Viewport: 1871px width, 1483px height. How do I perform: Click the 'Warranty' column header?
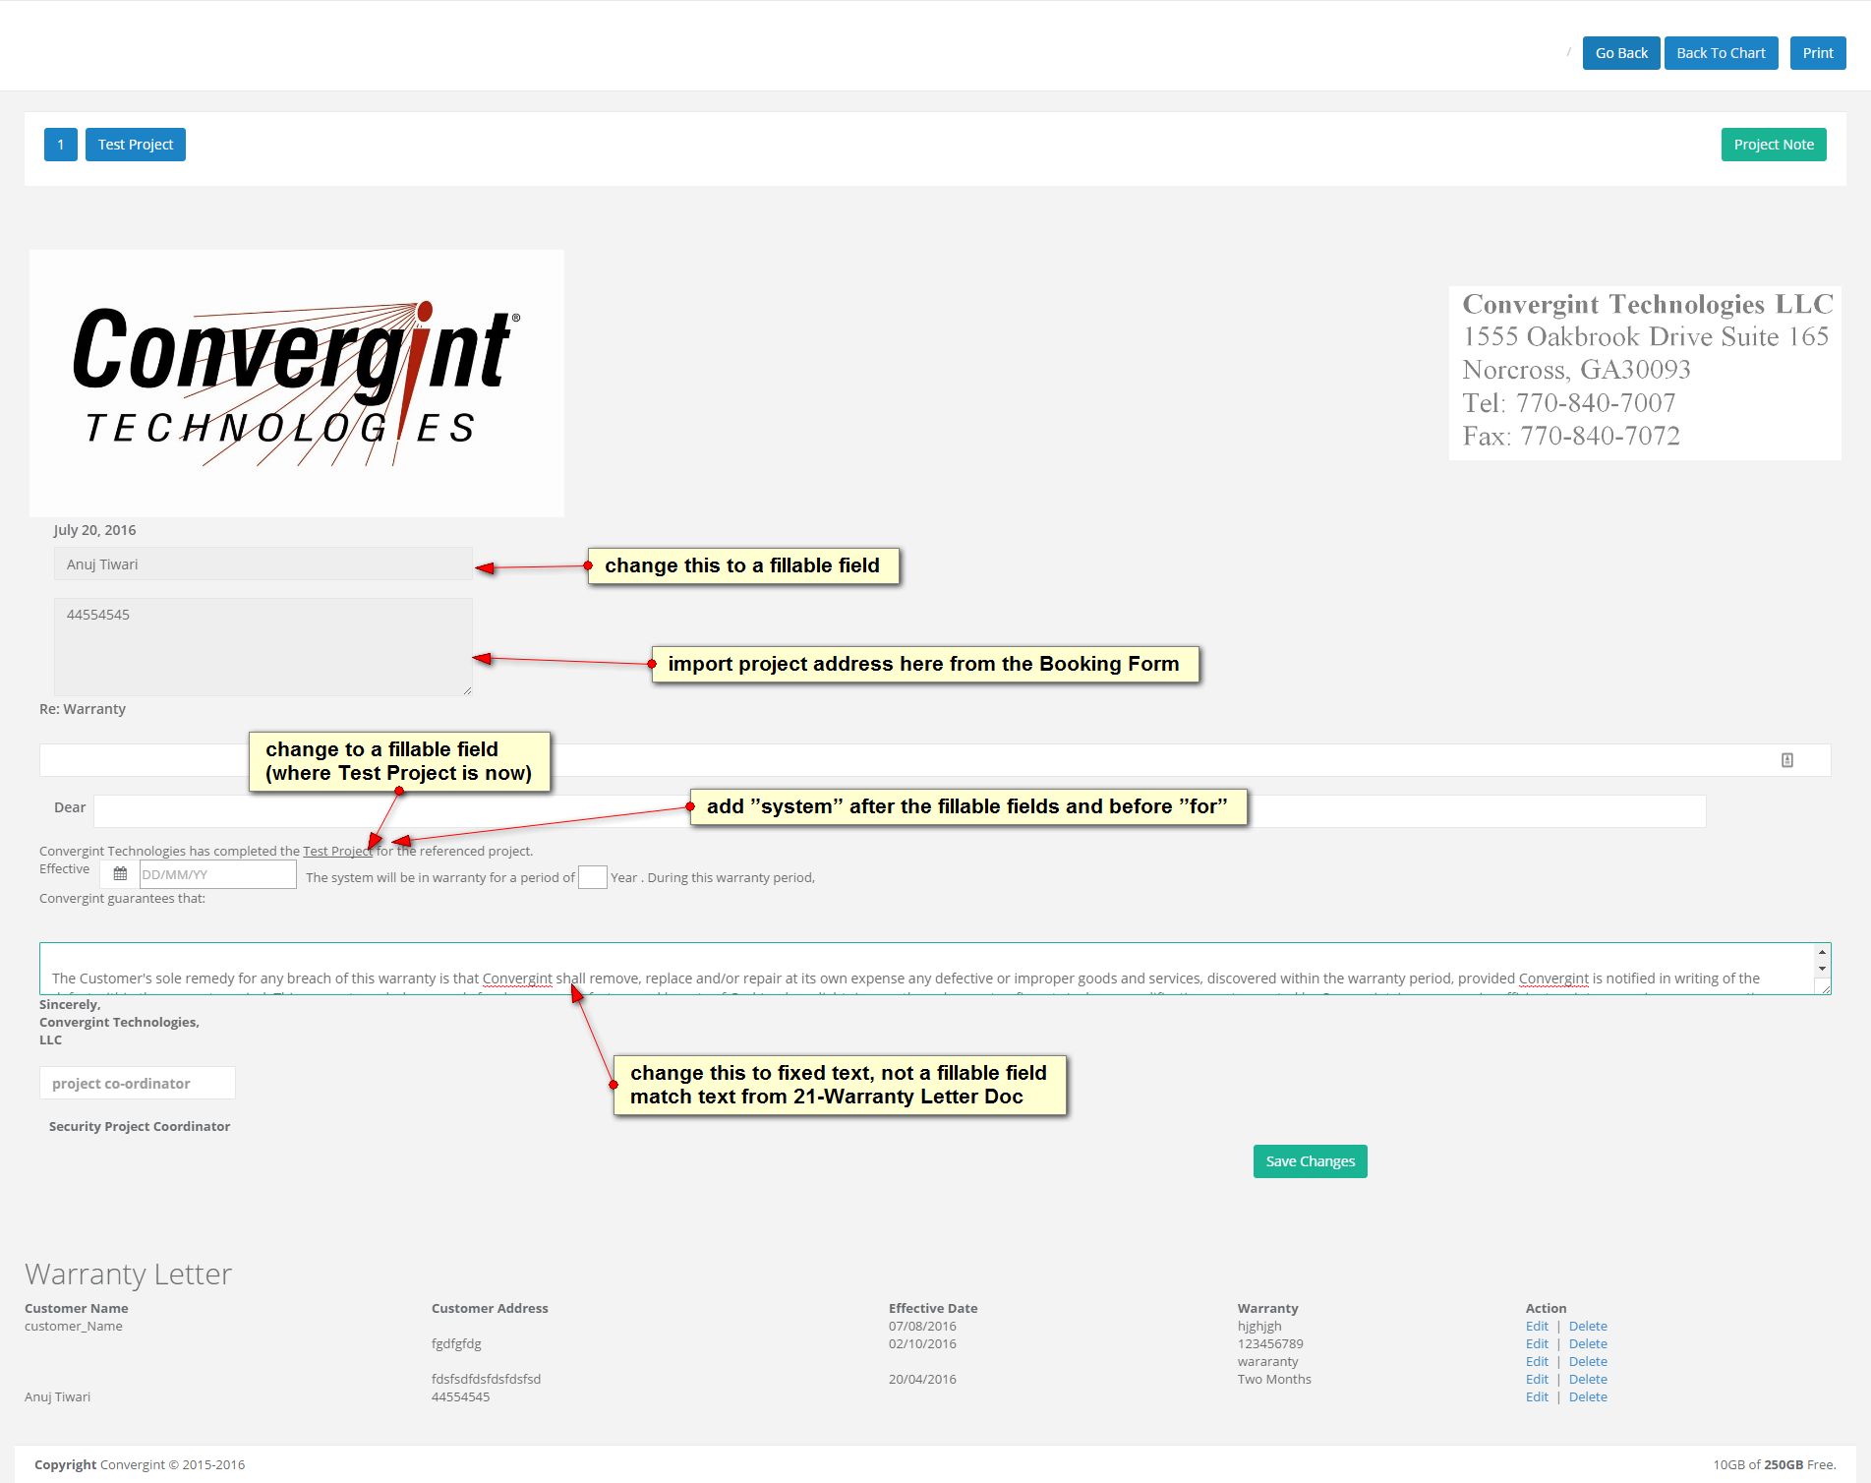[1267, 1309]
